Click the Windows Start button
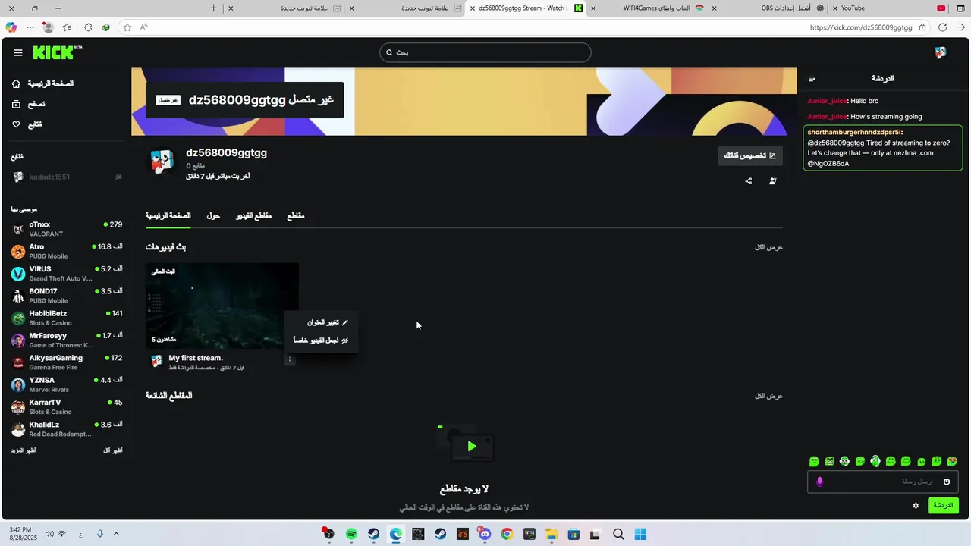The image size is (971, 546). point(640,534)
